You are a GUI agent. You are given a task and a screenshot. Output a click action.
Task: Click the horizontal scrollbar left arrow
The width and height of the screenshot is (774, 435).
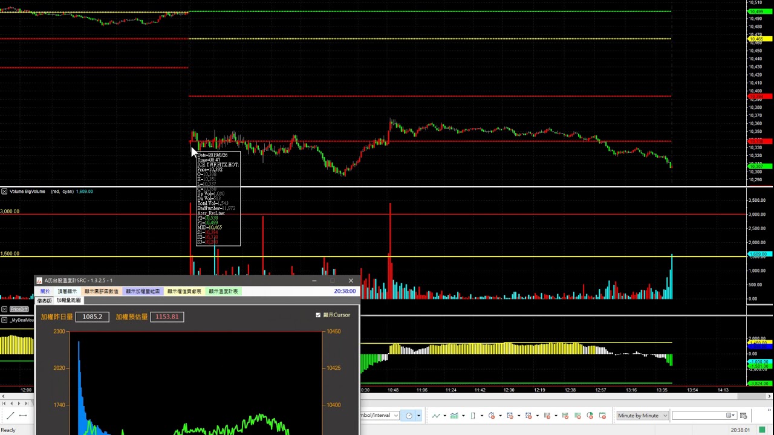tap(3, 396)
